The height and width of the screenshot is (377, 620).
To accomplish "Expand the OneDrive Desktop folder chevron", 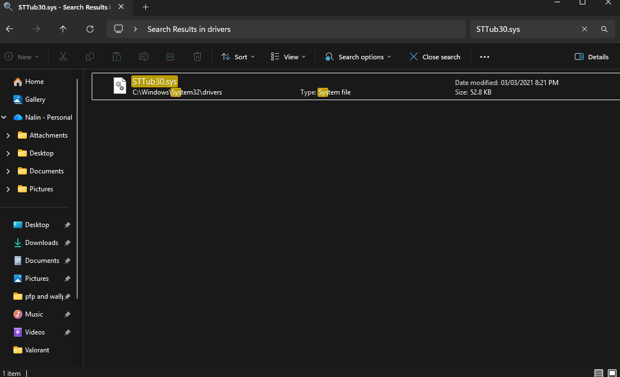I will tap(8, 153).
